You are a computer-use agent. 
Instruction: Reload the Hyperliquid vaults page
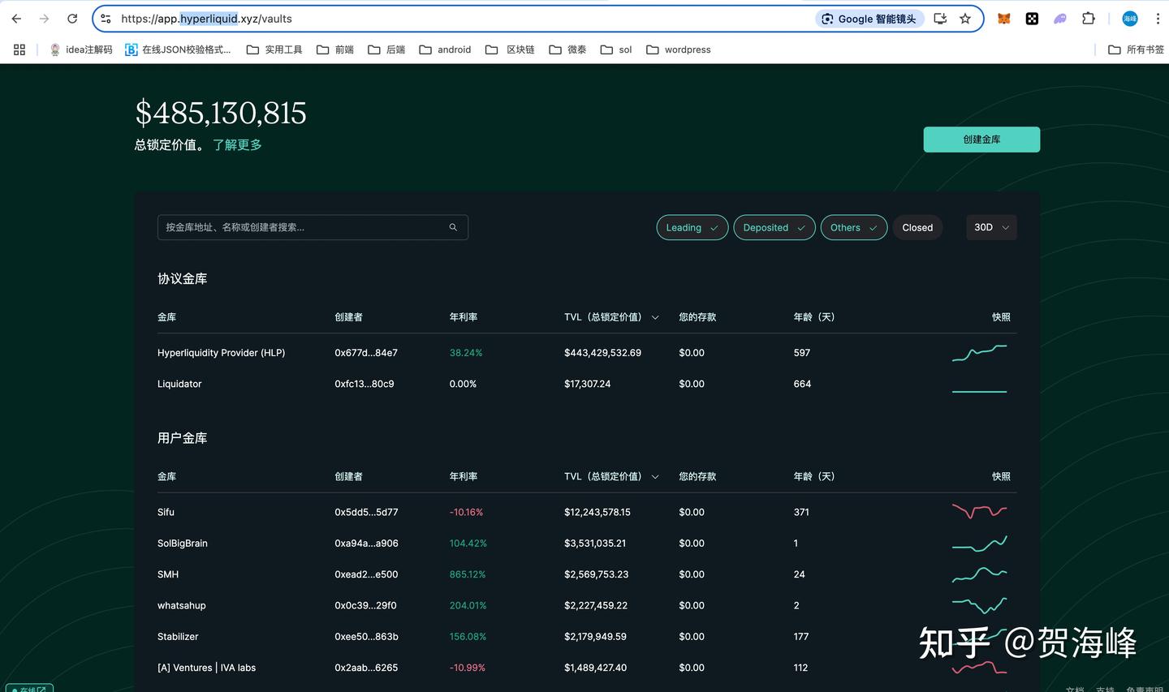coord(72,19)
